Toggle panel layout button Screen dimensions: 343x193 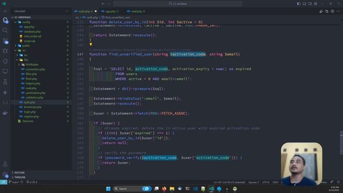pyautogui.click(x=304, y=4)
